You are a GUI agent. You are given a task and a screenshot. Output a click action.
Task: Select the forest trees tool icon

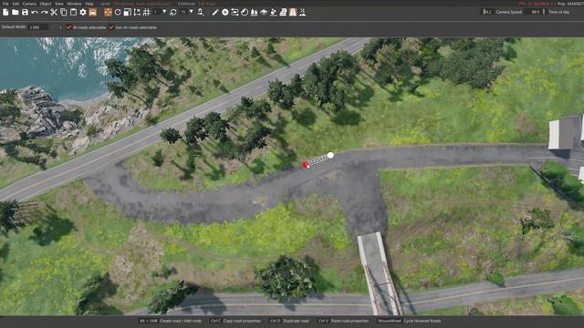pos(254,12)
